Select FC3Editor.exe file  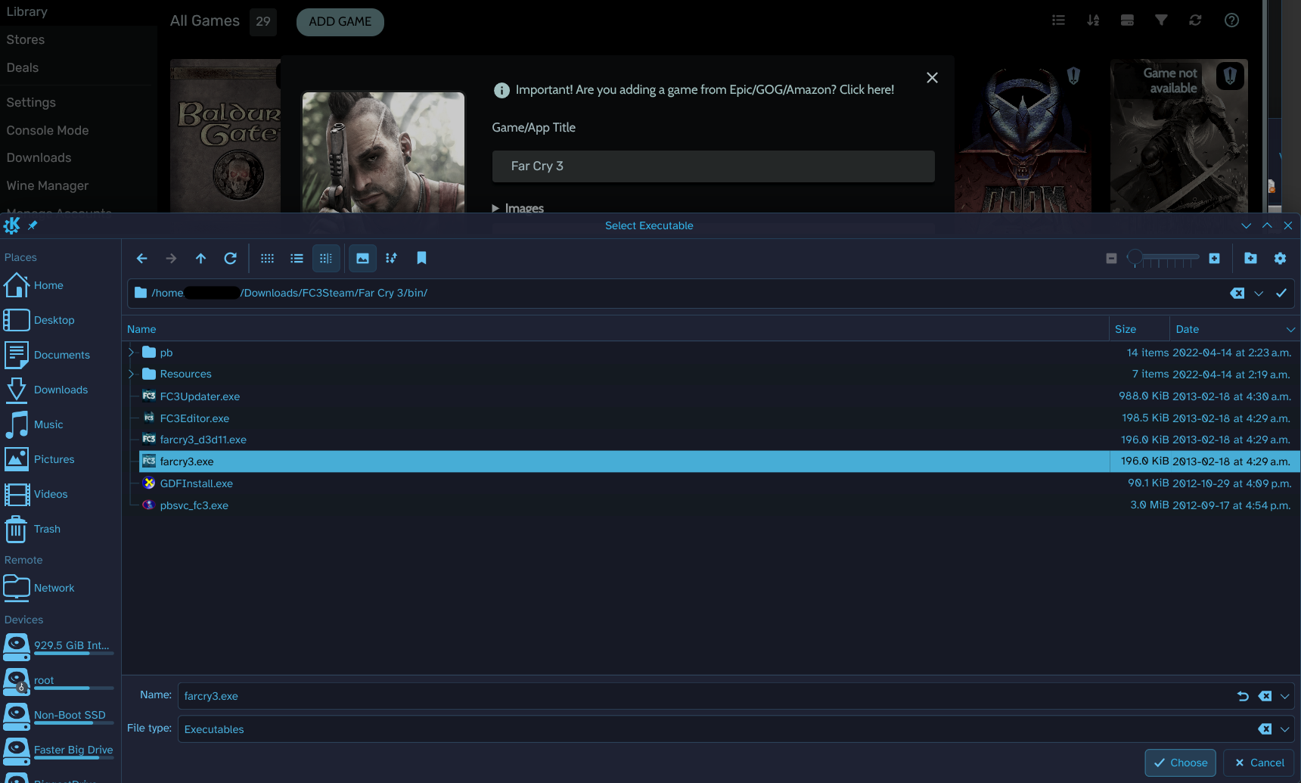click(x=194, y=418)
